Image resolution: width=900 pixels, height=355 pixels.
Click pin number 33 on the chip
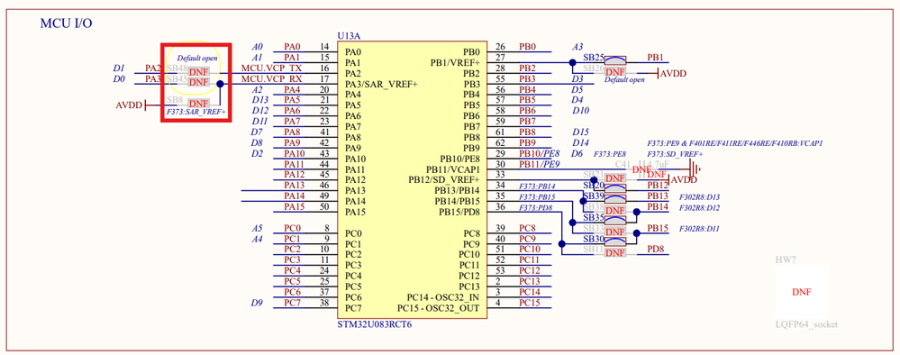click(x=500, y=175)
